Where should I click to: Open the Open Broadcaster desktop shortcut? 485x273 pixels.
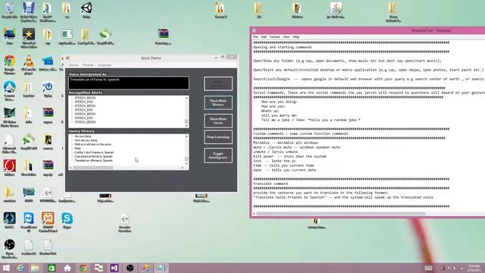click(10, 248)
